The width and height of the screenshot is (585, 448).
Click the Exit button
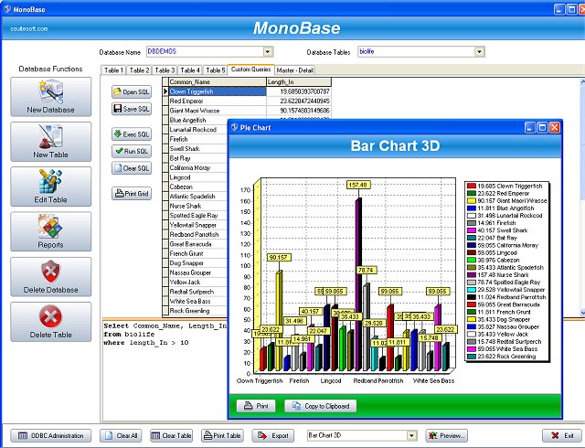point(563,435)
